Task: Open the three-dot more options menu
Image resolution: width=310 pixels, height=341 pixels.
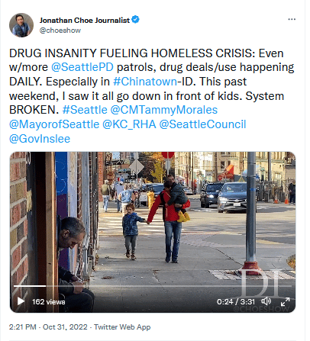Action: coord(292,19)
